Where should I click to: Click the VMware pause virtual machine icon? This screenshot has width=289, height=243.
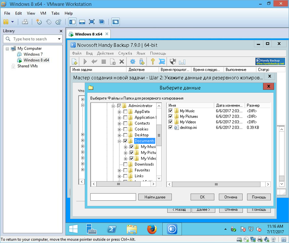click(6, 22)
